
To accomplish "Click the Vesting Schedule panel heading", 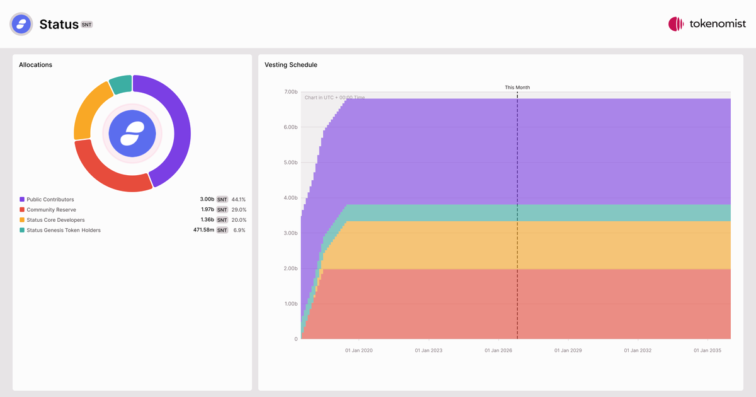I will pos(291,65).
